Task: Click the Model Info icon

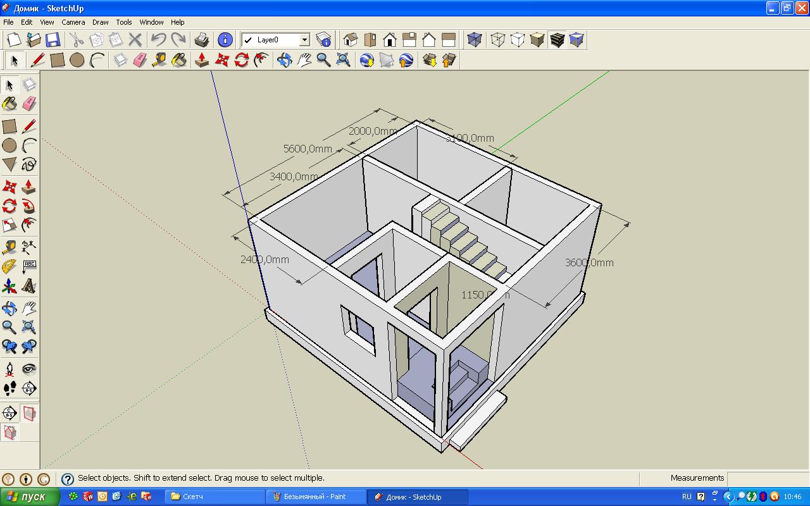Action: click(x=225, y=40)
